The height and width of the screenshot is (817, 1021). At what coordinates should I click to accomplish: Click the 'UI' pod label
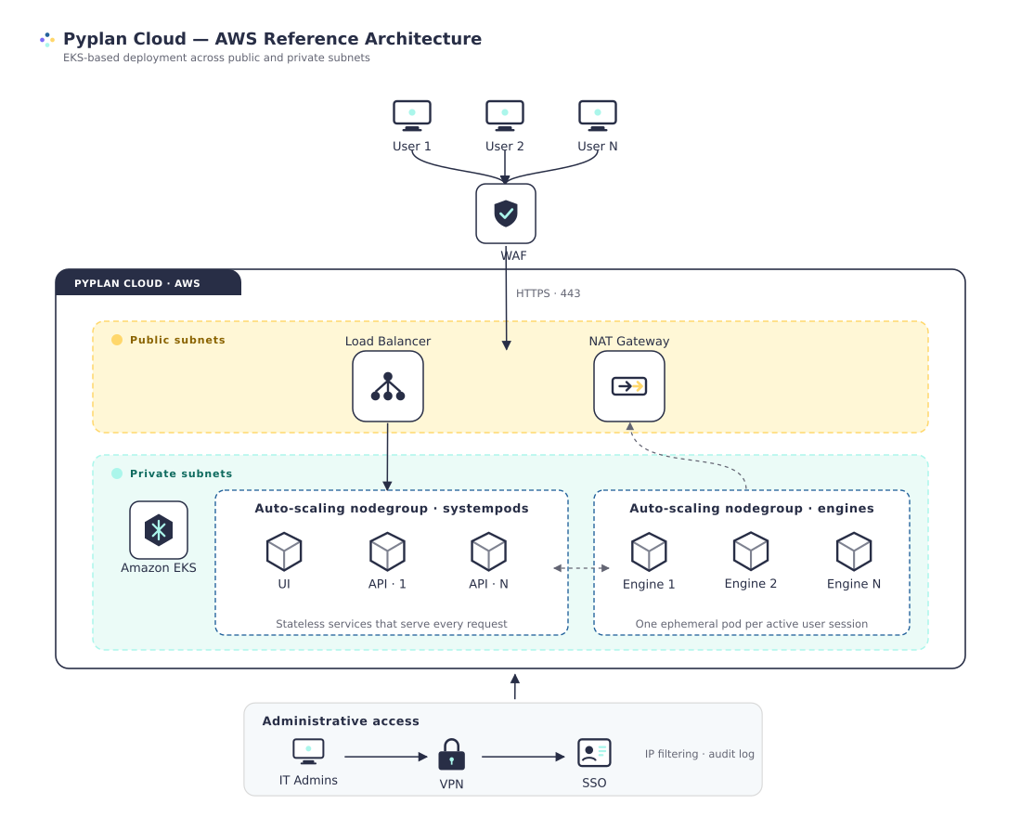pyautogui.click(x=284, y=584)
